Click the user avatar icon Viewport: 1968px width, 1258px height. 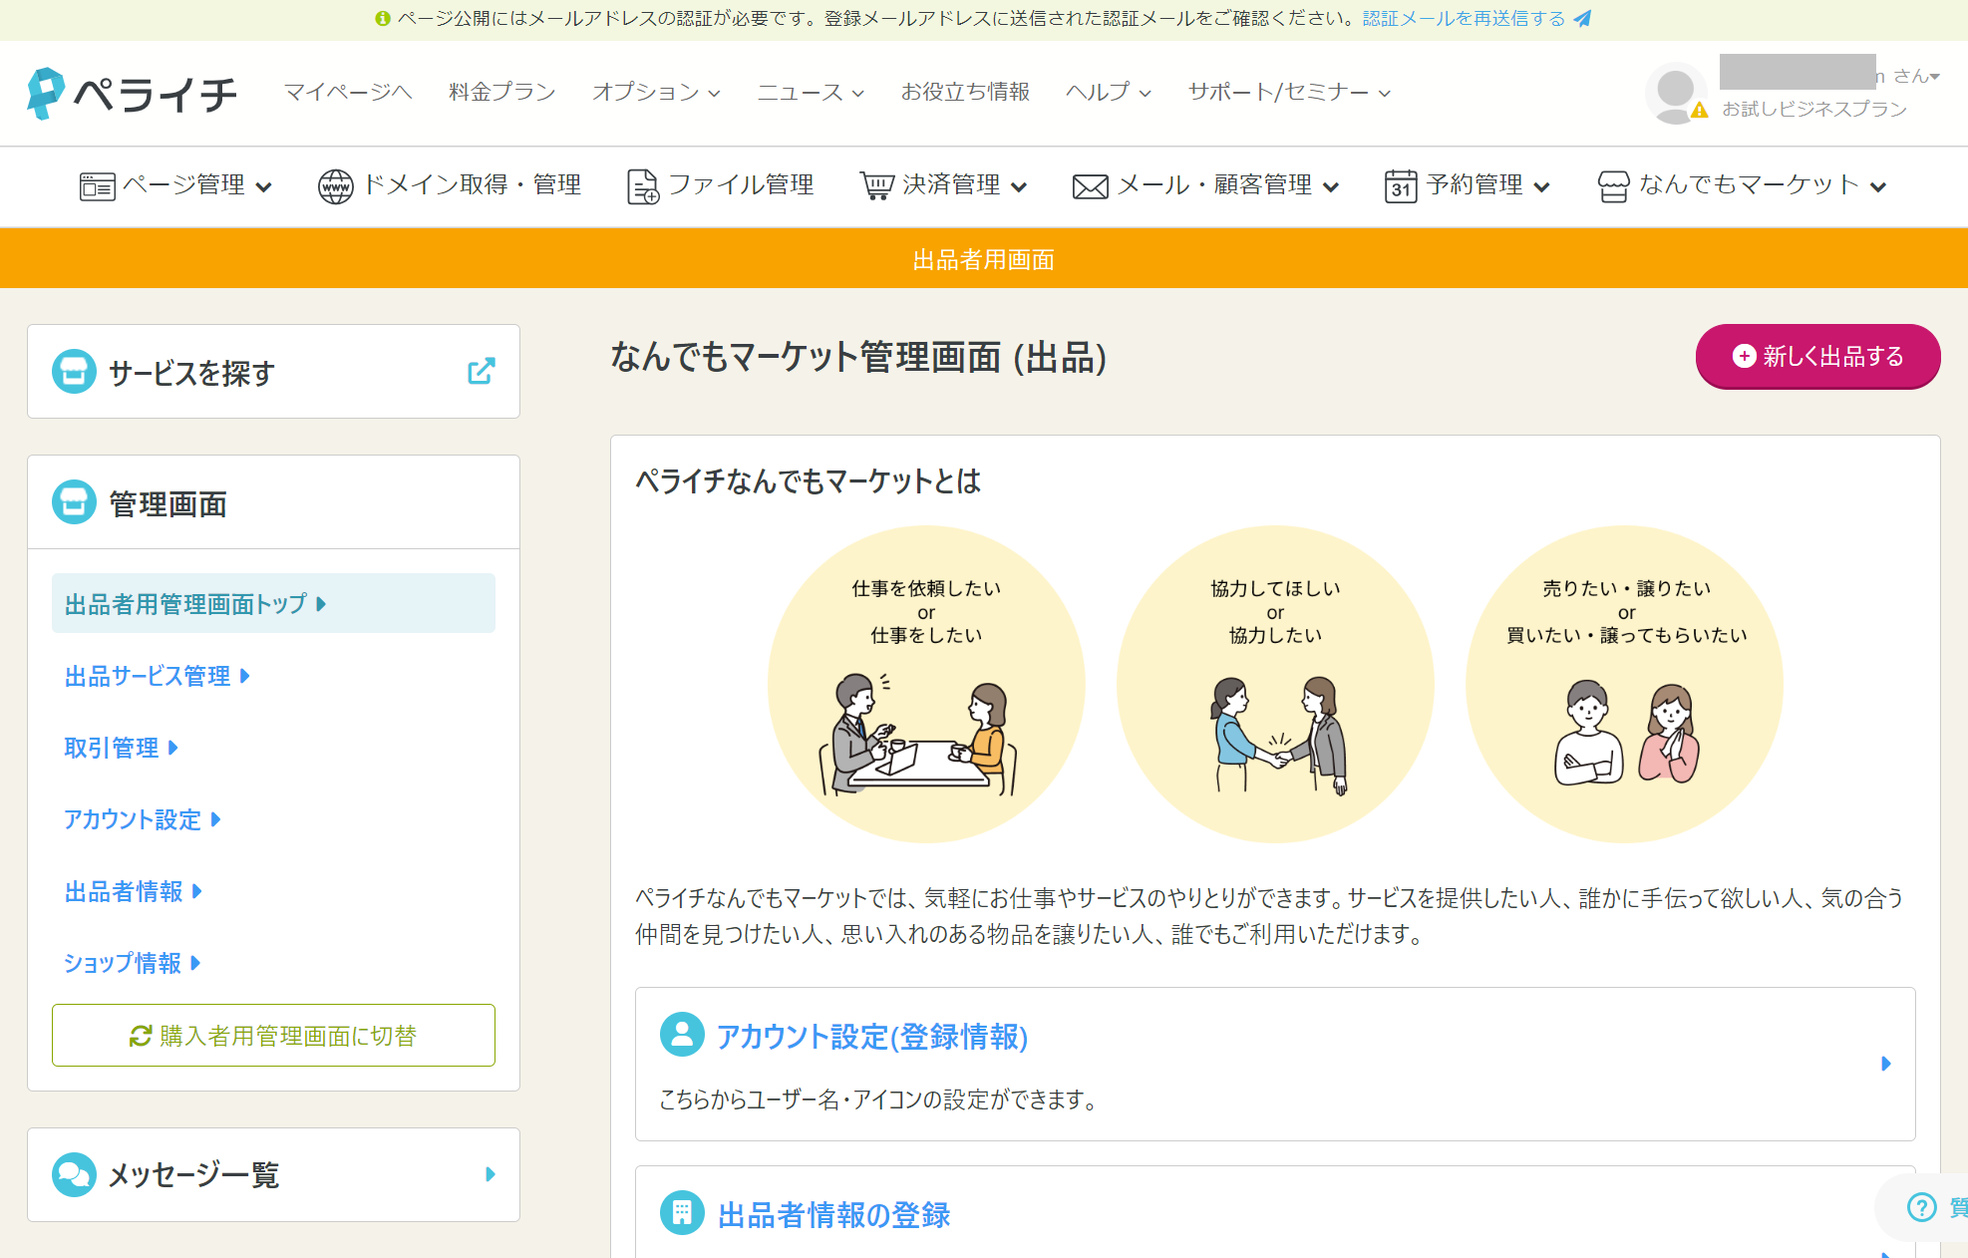click(x=1676, y=93)
